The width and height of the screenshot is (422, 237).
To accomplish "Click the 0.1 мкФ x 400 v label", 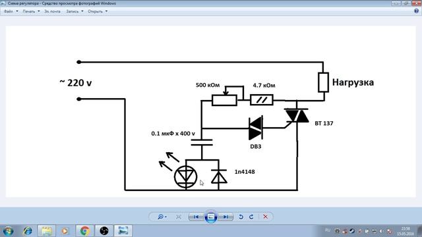I will (x=173, y=133).
